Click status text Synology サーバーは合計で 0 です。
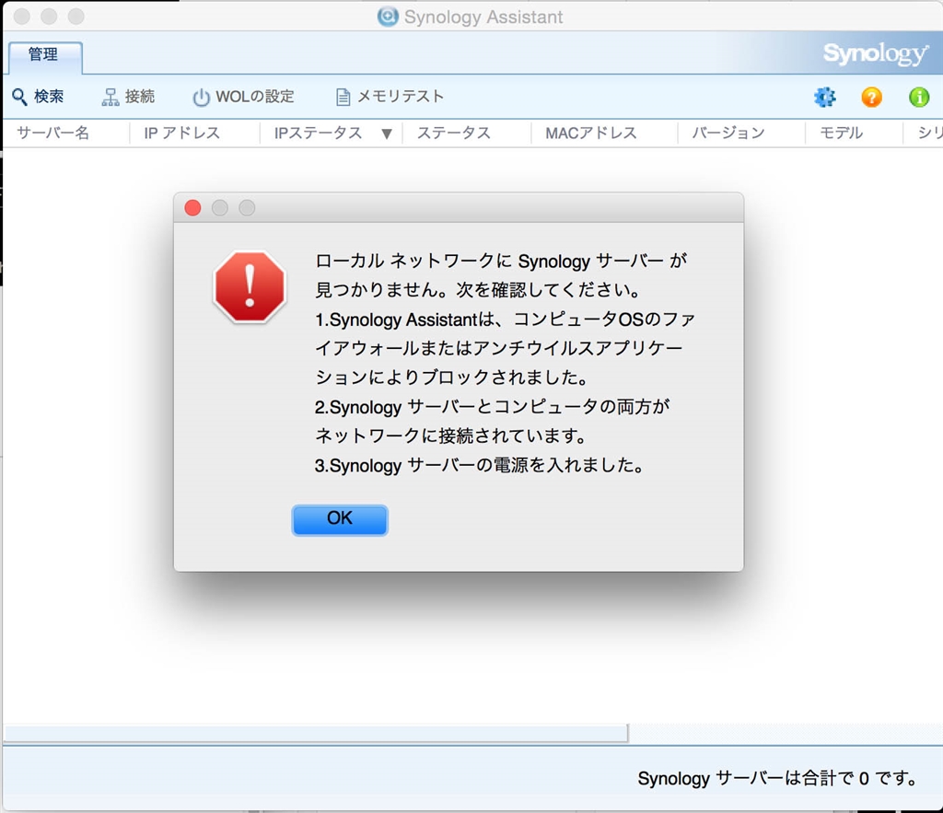943x813 pixels. pyautogui.click(x=777, y=778)
